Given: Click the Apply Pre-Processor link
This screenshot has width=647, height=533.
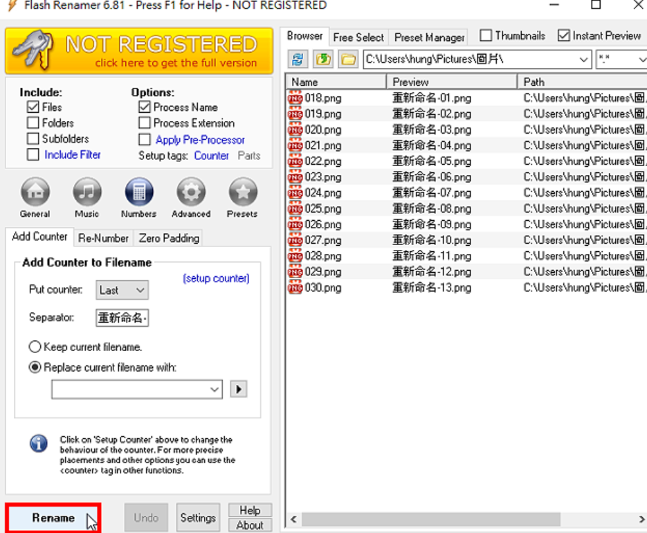Looking at the screenshot, I should tap(200, 140).
